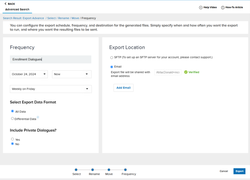The width and height of the screenshot is (250, 180).
Task: Click the Rename step circle in progress bar
Action: pyautogui.click(x=93, y=170)
